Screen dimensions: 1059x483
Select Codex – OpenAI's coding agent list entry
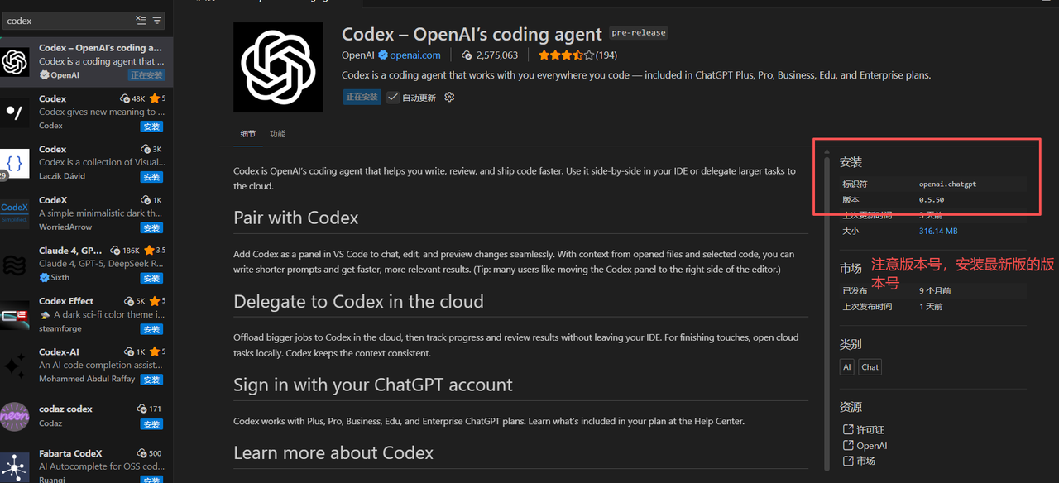tap(87, 62)
